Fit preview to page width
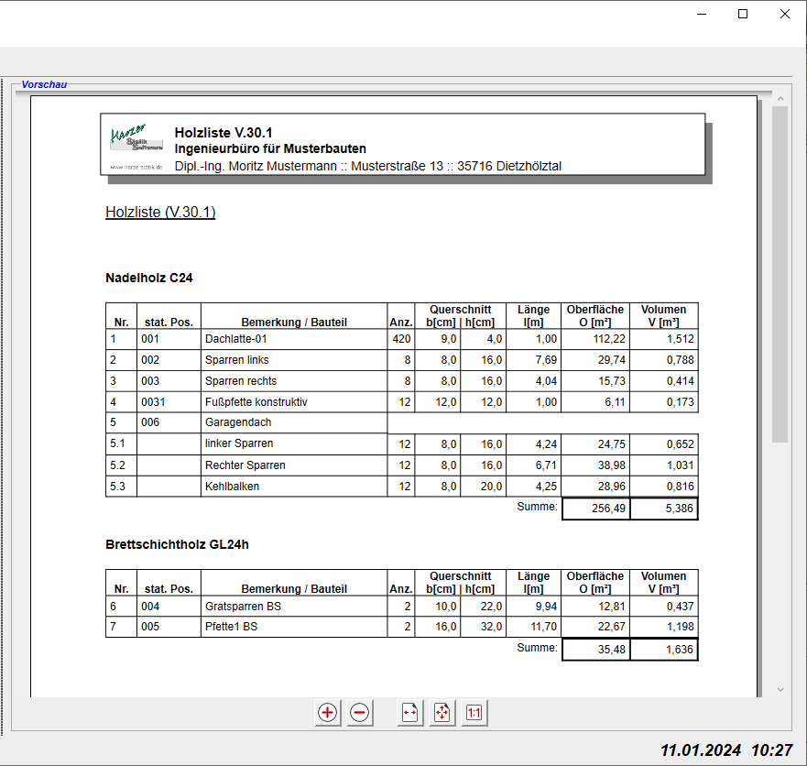The width and height of the screenshot is (807, 766). 410,713
